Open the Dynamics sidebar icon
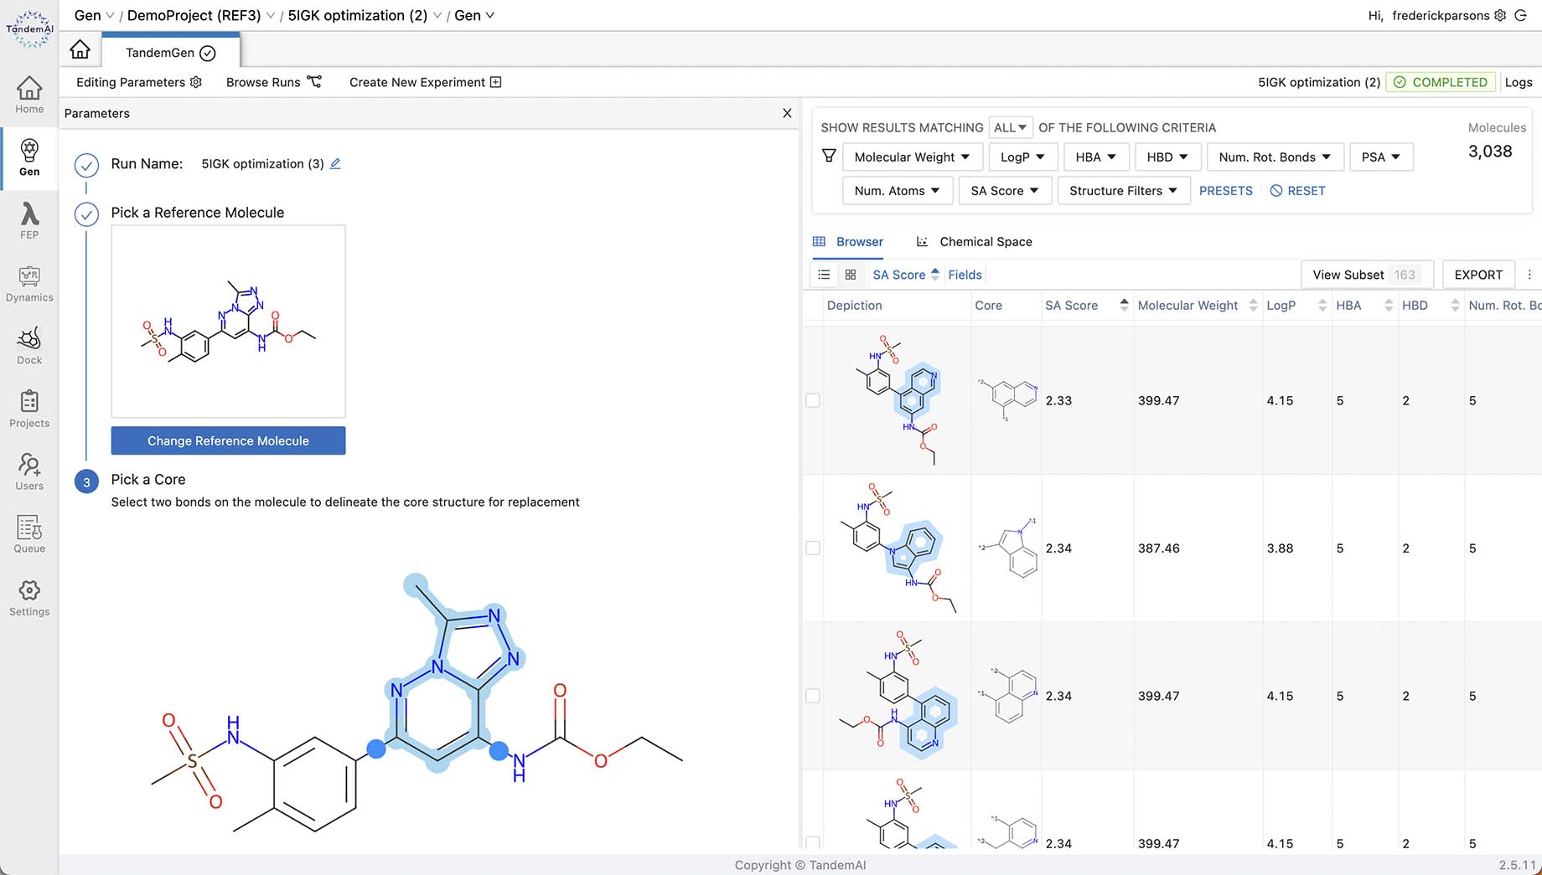 click(29, 284)
